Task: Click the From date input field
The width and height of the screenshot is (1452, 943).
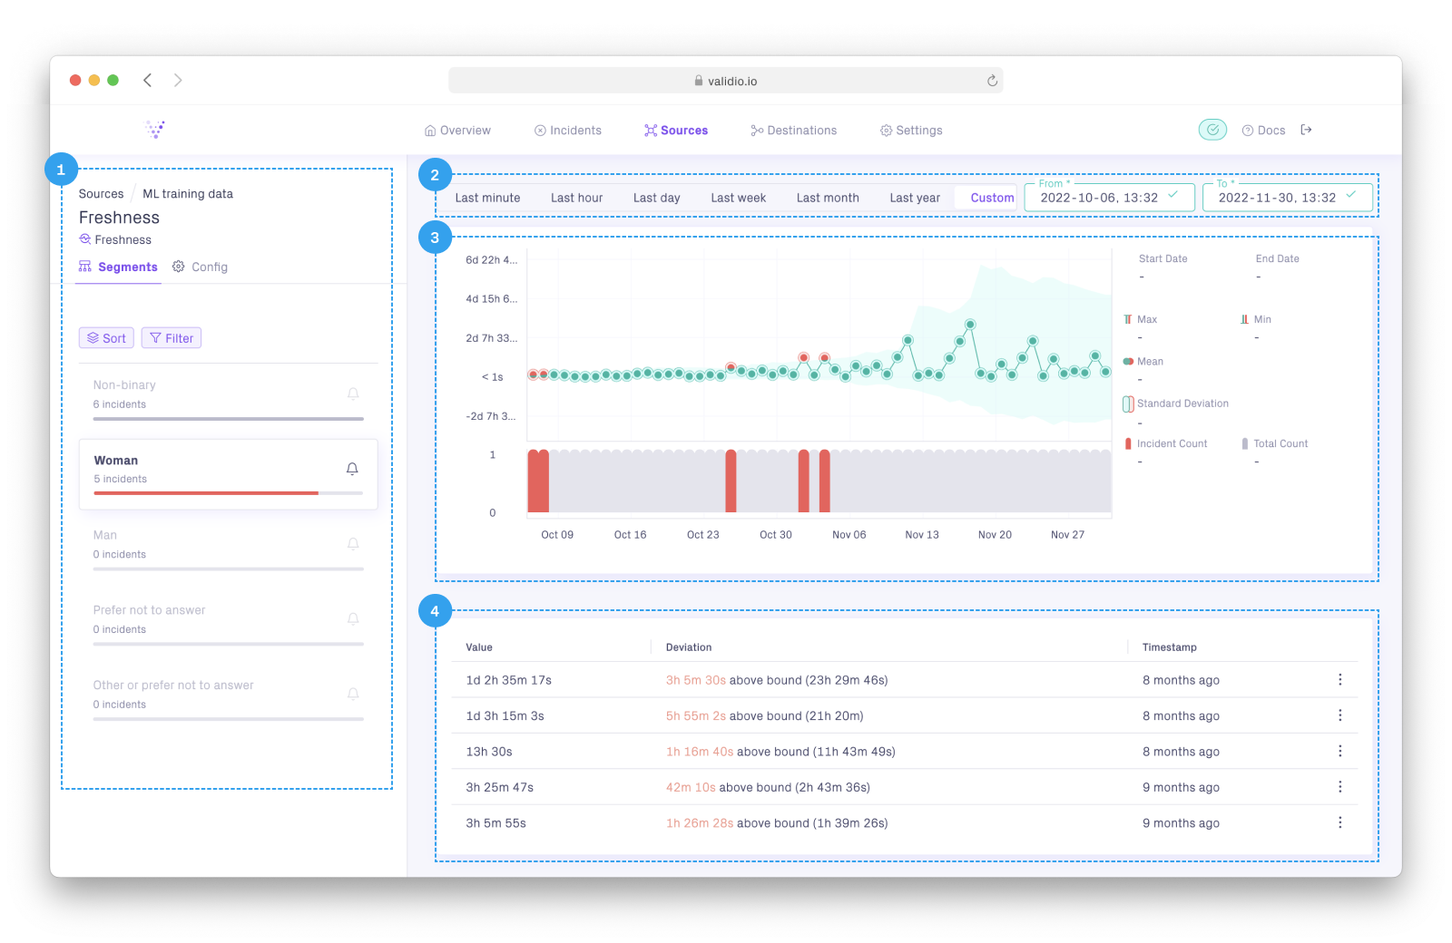Action: (1109, 198)
